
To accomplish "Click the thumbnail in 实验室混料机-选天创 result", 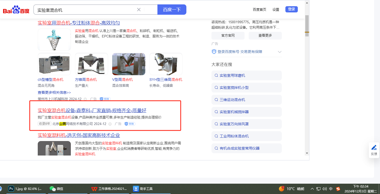I will [x=54, y=148].
